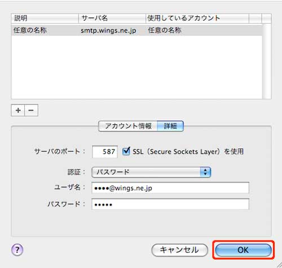The image size is (282, 268).
Task: Click the empty area of the server list
Action: pos(136,67)
